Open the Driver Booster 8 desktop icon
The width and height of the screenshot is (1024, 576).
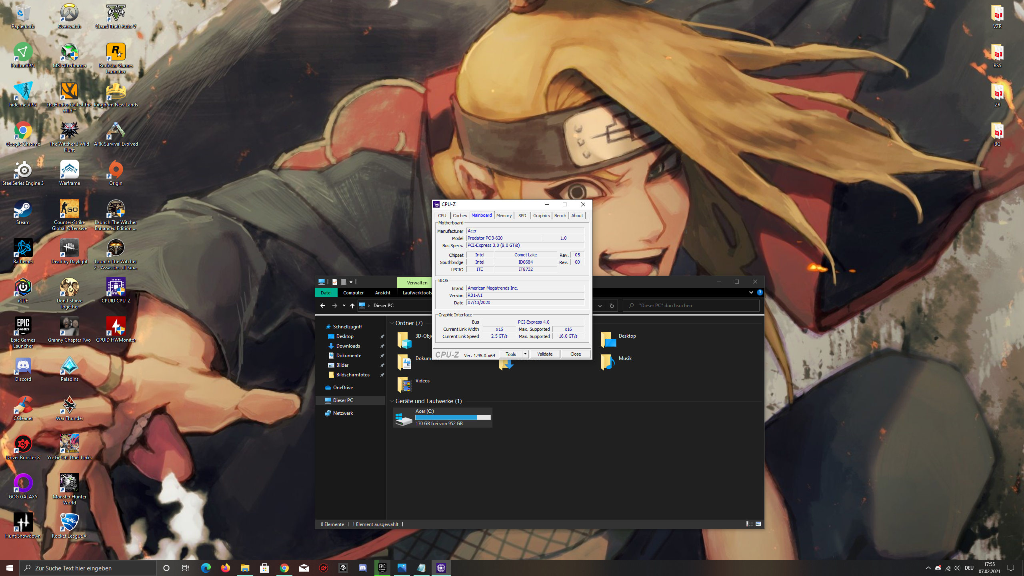coord(23,444)
